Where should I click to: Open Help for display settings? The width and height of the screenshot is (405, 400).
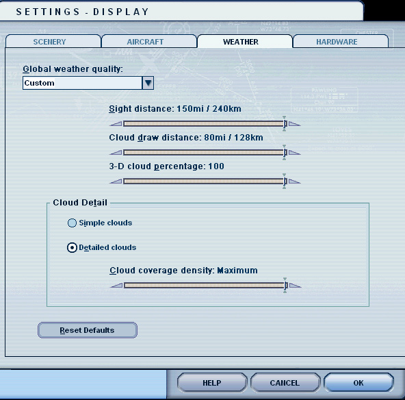[x=212, y=383]
